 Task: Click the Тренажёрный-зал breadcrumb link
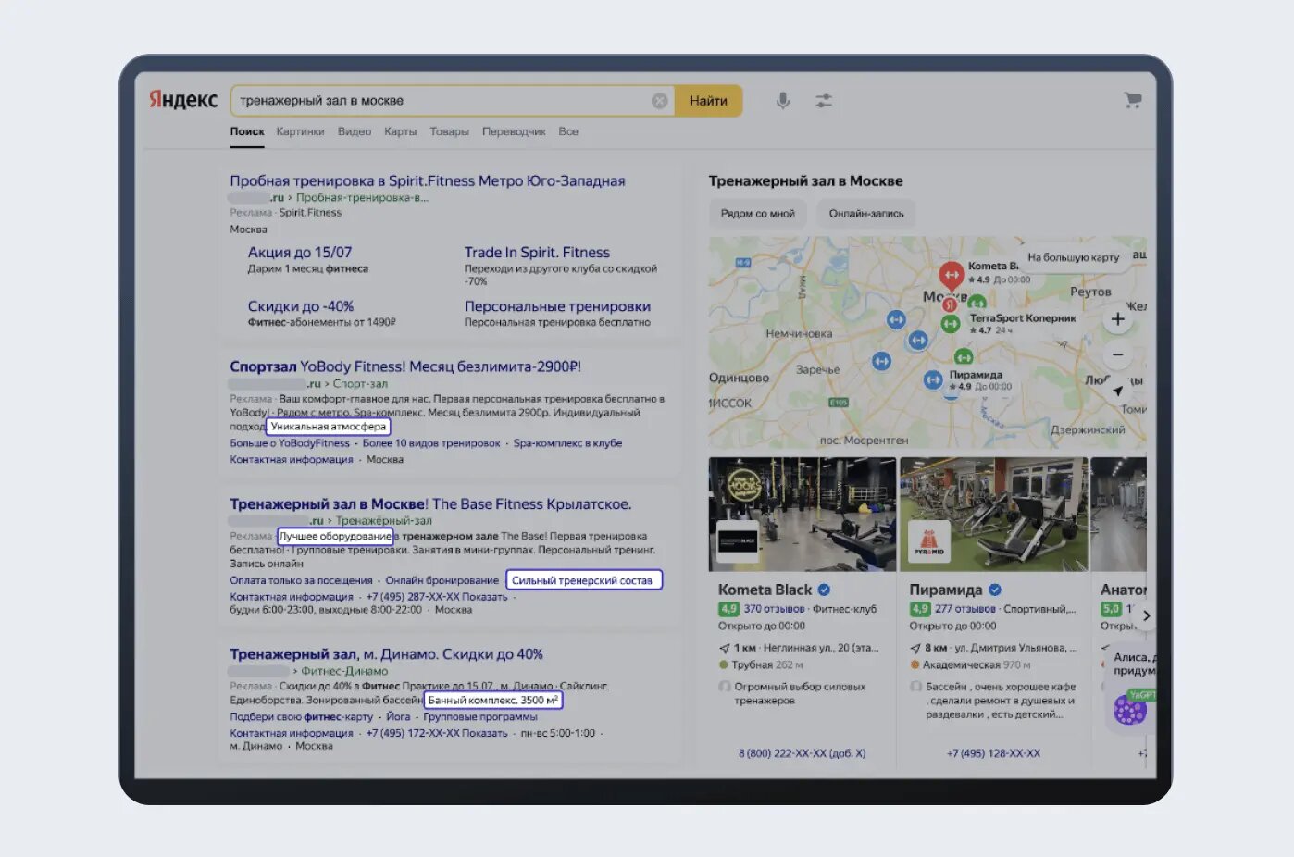point(383,521)
